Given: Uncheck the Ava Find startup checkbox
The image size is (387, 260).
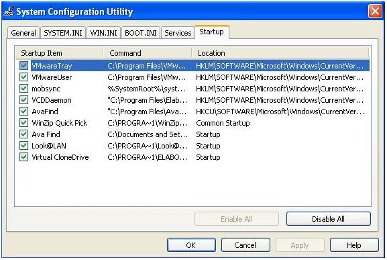Looking at the screenshot, I should pos(23,134).
